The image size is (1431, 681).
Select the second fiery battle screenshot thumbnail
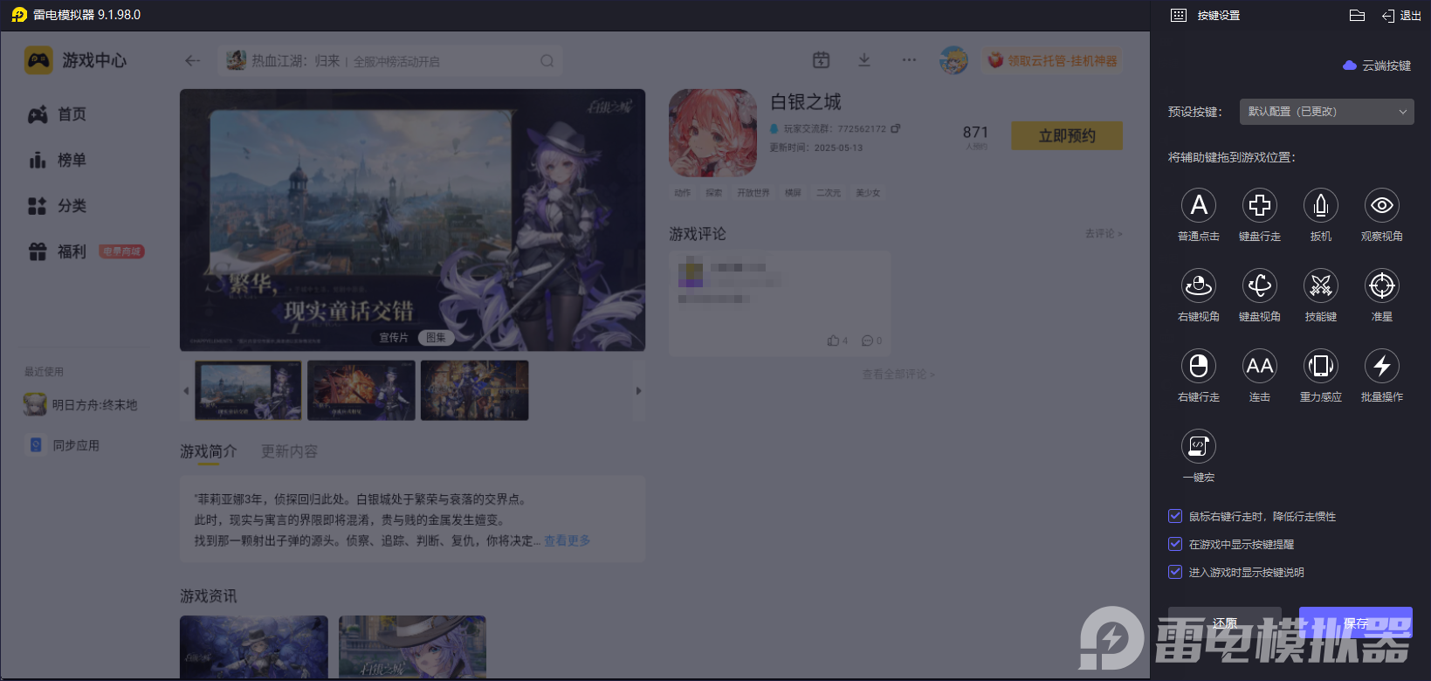pos(361,390)
